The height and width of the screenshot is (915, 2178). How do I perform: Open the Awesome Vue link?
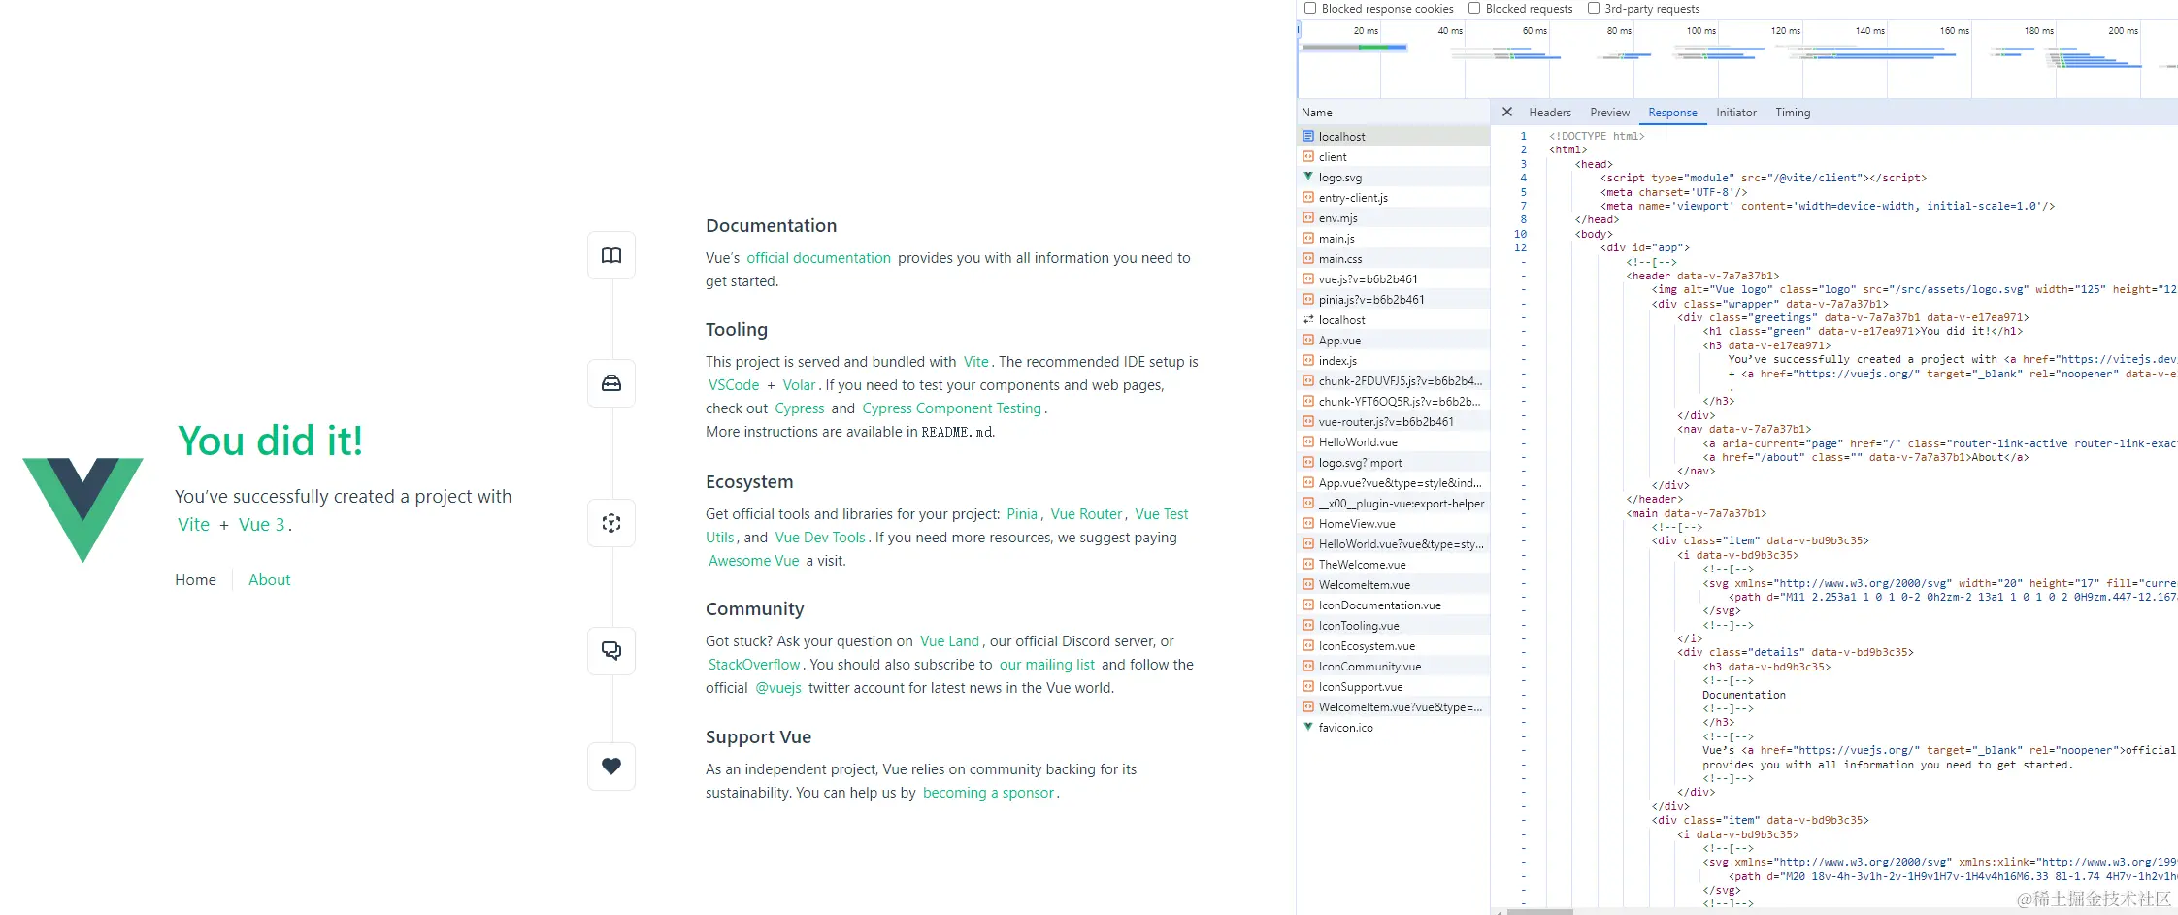753,561
